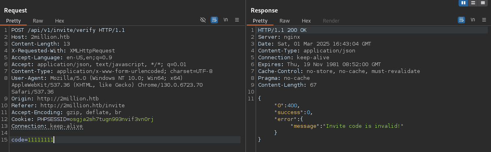
Task: Click the Referer header line
Action: point(68,105)
